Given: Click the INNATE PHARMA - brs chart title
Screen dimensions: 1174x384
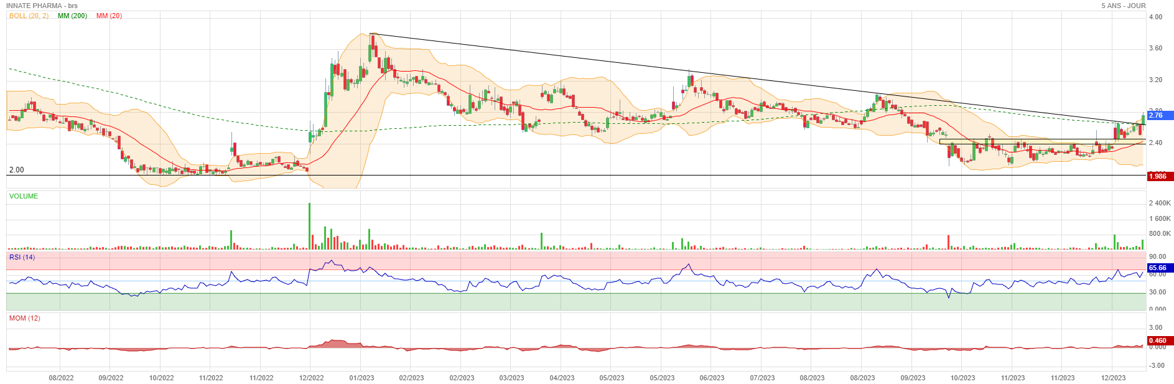Looking at the screenshot, I should click(42, 6).
